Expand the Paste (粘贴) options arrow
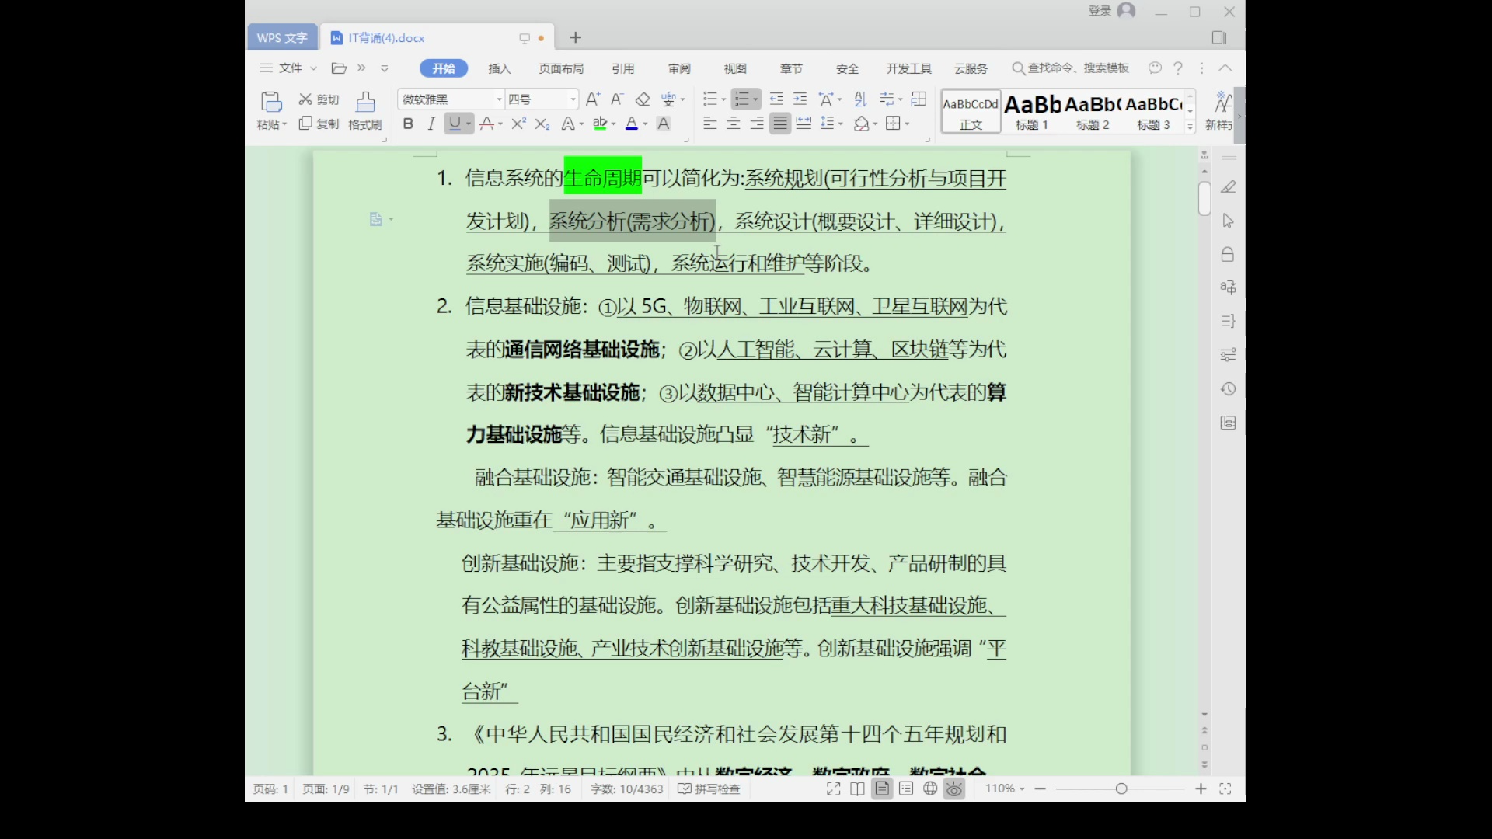Viewport: 1492px width, 839px height. pos(285,124)
